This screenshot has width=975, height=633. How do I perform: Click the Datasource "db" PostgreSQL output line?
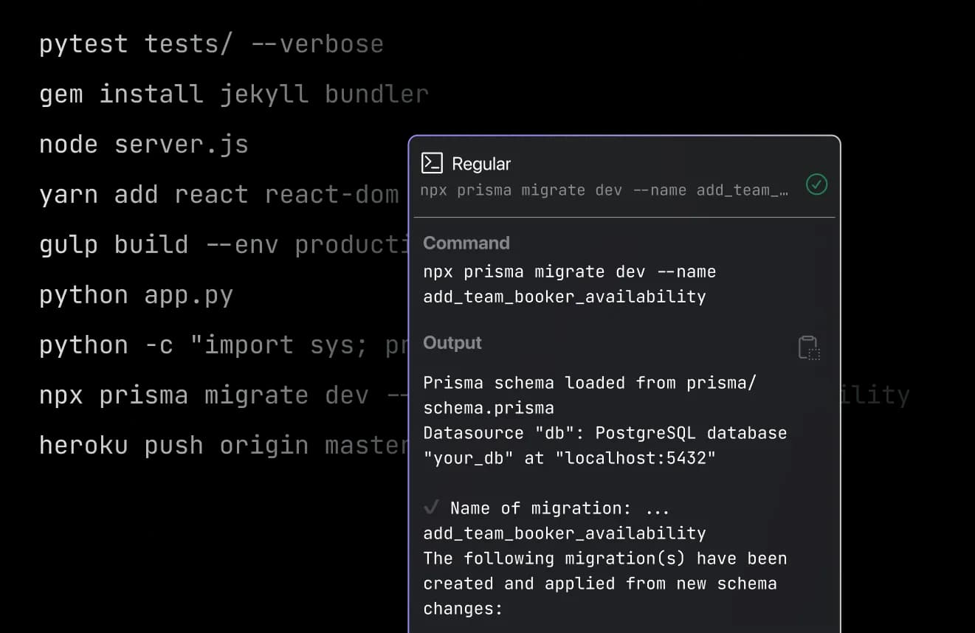click(x=604, y=433)
